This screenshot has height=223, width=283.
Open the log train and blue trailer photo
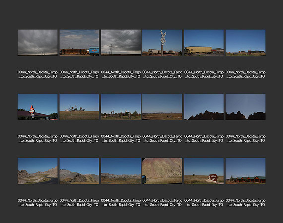click(x=79, y=43)
